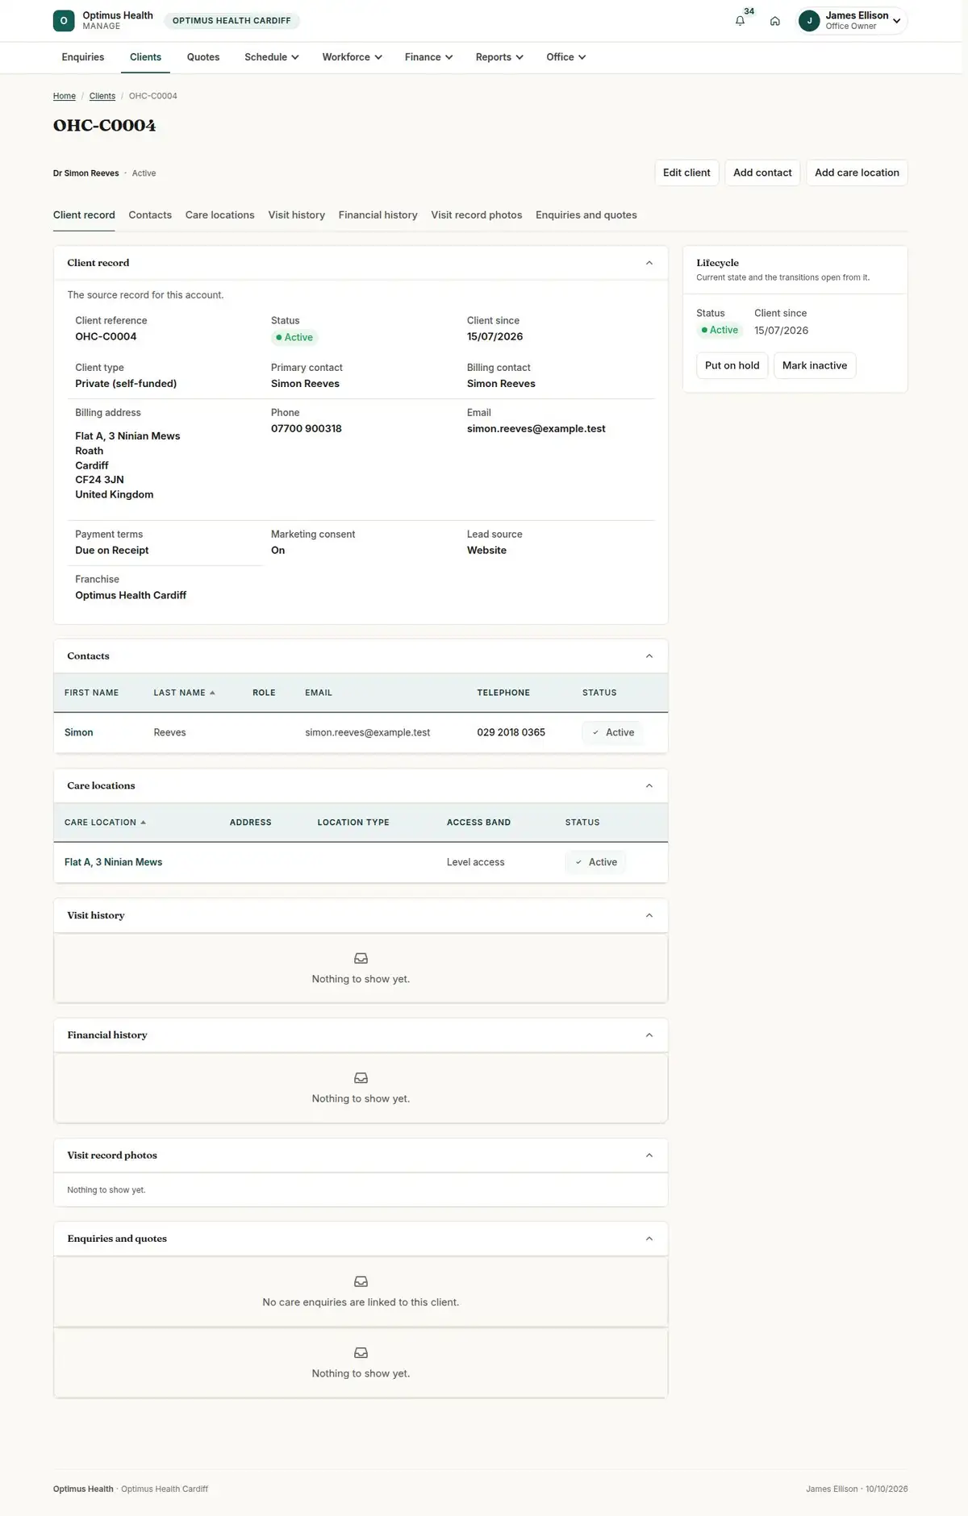Go to the Enquiries menu
The width and height of the screenshot is (968, 1516).
(83, 57)
